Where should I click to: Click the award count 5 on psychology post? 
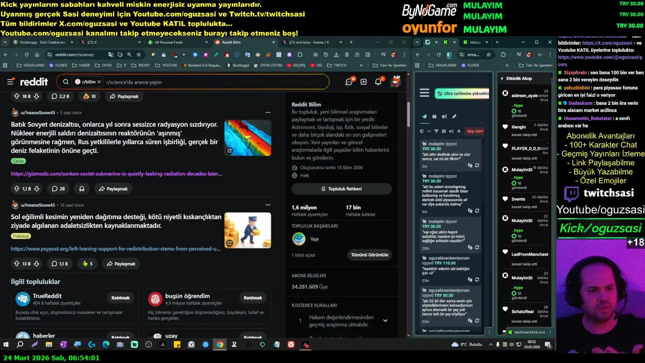coord(87,264)
